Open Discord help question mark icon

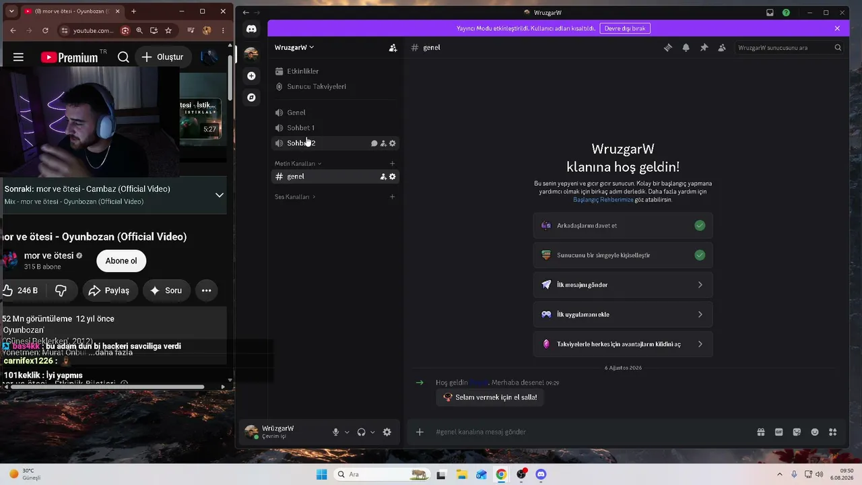786,12
